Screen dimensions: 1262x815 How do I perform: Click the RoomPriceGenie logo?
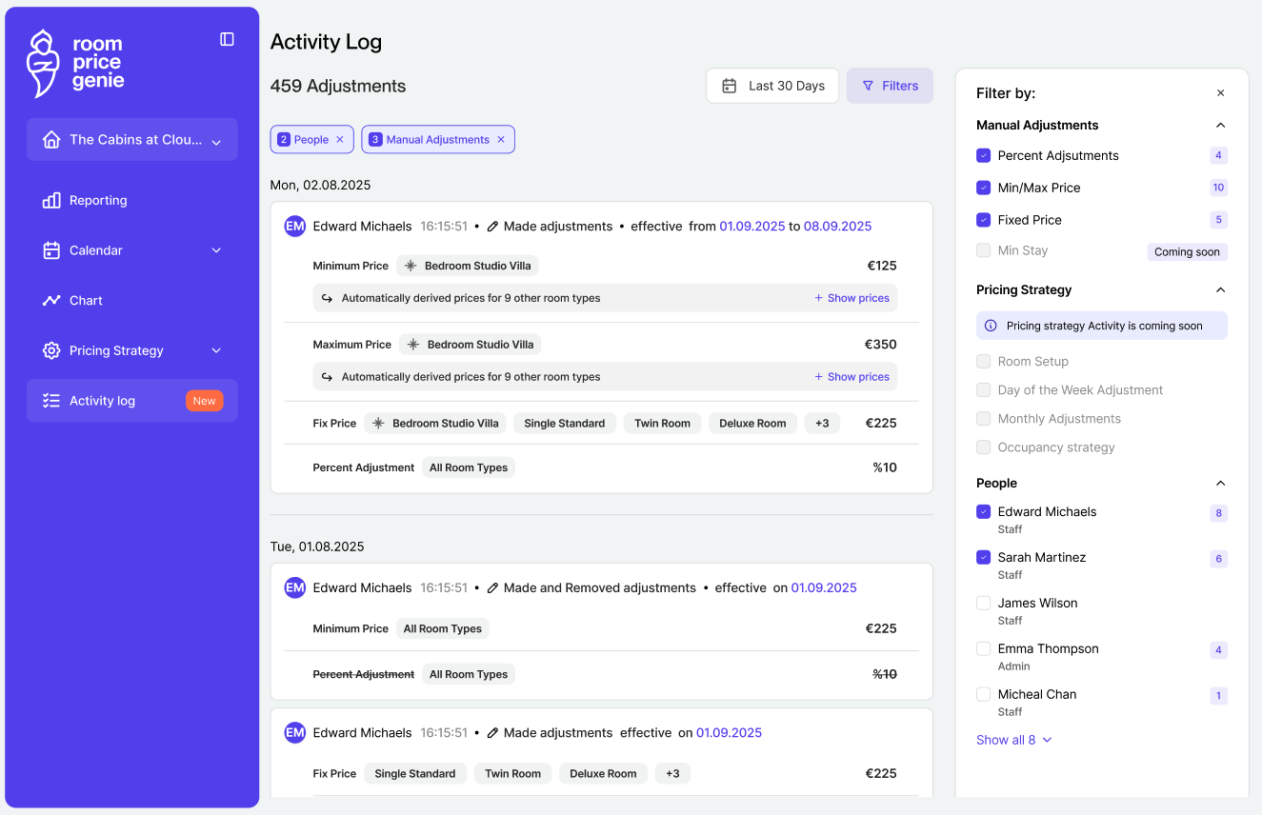(x=76, y=63)
